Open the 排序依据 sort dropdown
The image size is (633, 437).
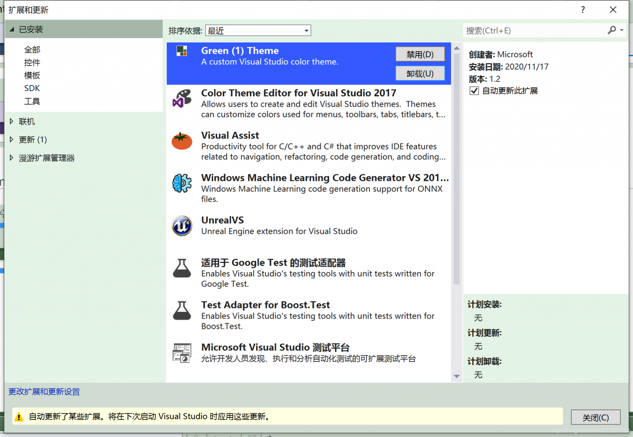(x=258, y=31)
